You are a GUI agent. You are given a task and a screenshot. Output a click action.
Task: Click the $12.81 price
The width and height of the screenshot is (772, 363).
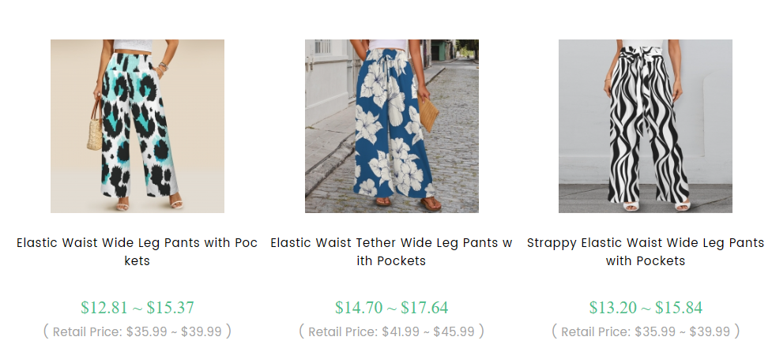click(106, 308)
